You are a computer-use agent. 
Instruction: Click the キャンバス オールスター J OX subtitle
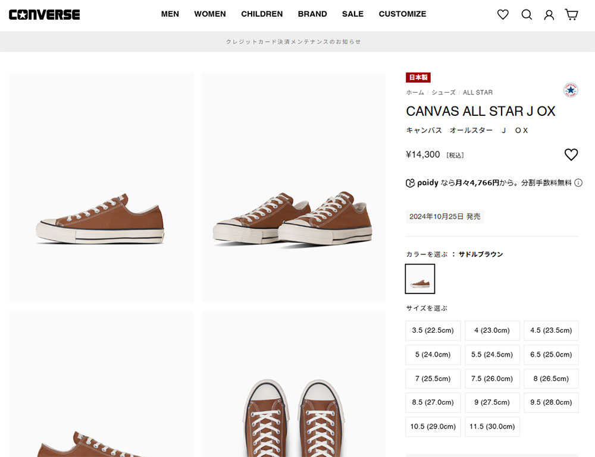tap(467, 131)
